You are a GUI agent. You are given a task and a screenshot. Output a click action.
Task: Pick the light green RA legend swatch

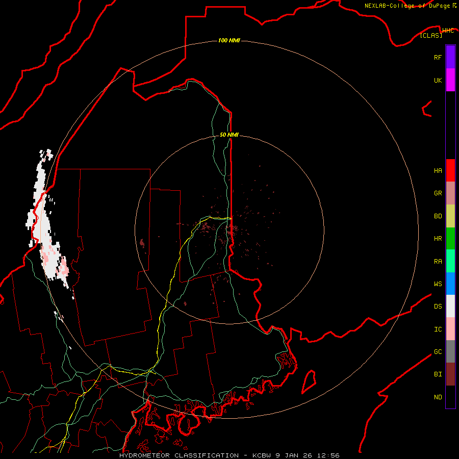point(450,261)
